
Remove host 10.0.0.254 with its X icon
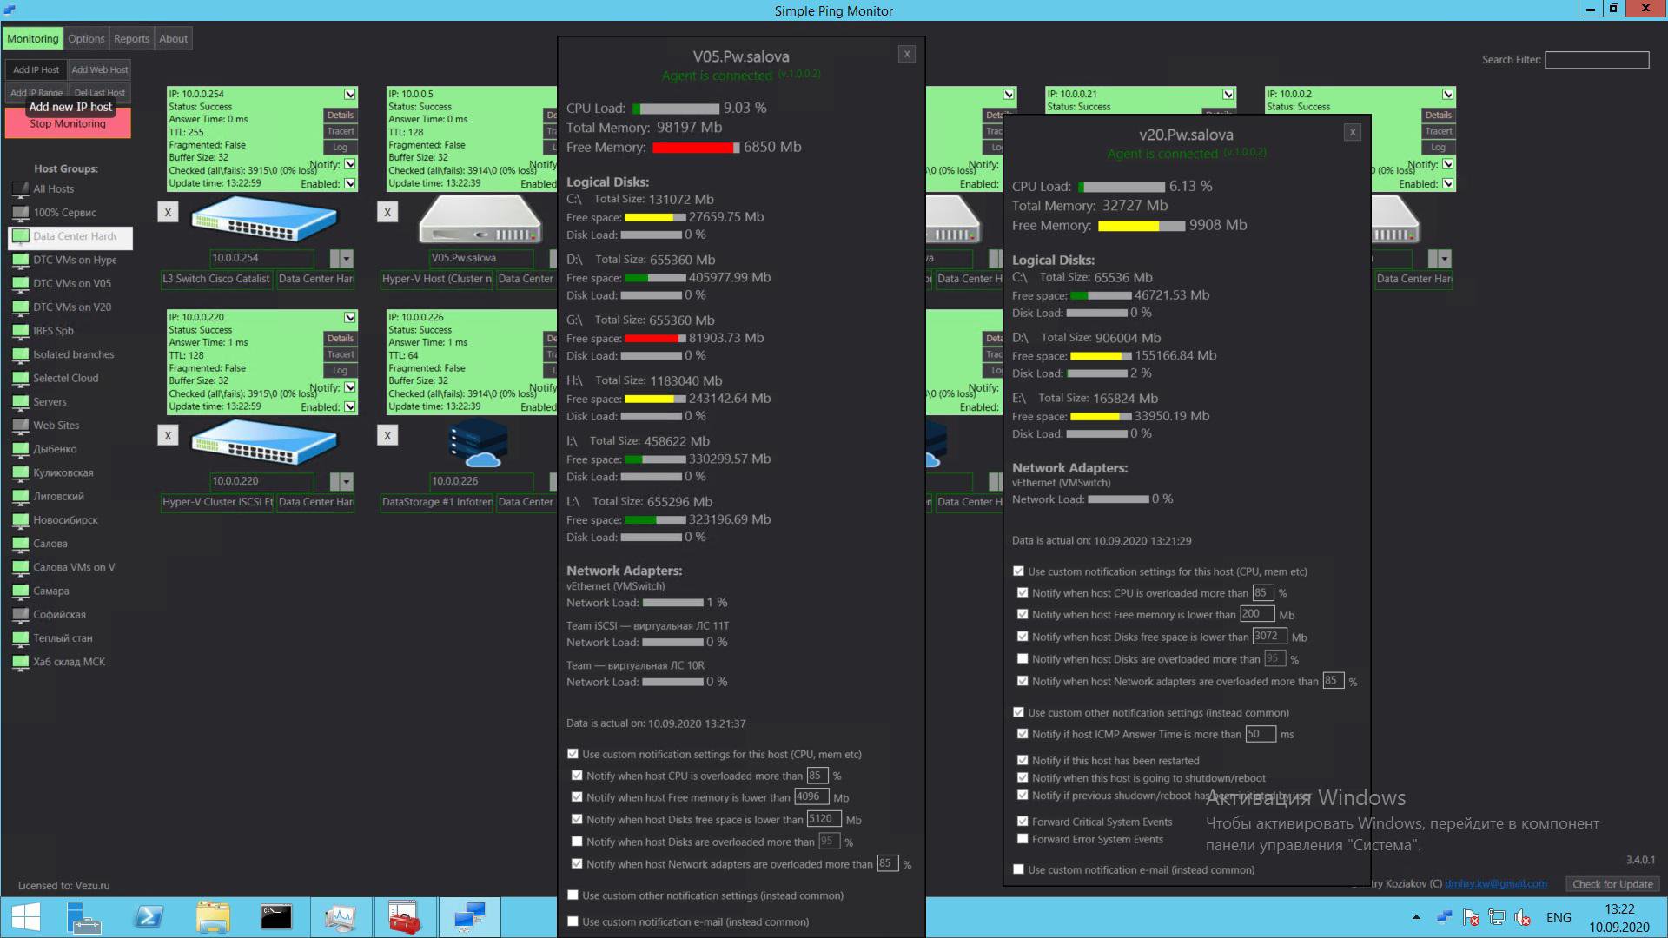(x=168, y=212)
